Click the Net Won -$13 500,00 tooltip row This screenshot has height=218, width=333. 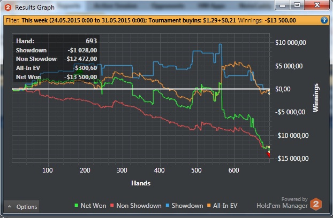[57, 77]
